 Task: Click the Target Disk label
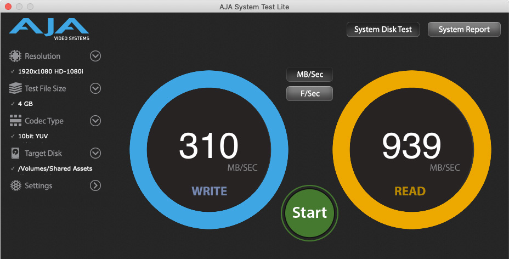(43, 153)
